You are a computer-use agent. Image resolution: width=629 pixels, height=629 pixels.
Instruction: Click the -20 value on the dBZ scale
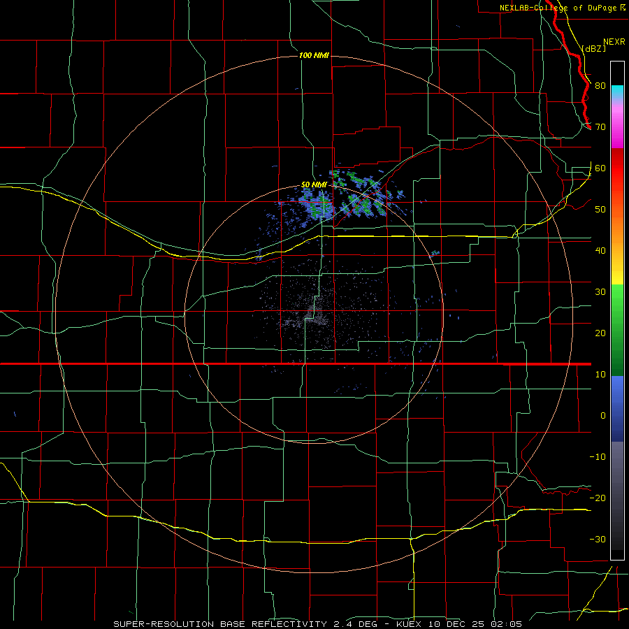coord(598,498)
